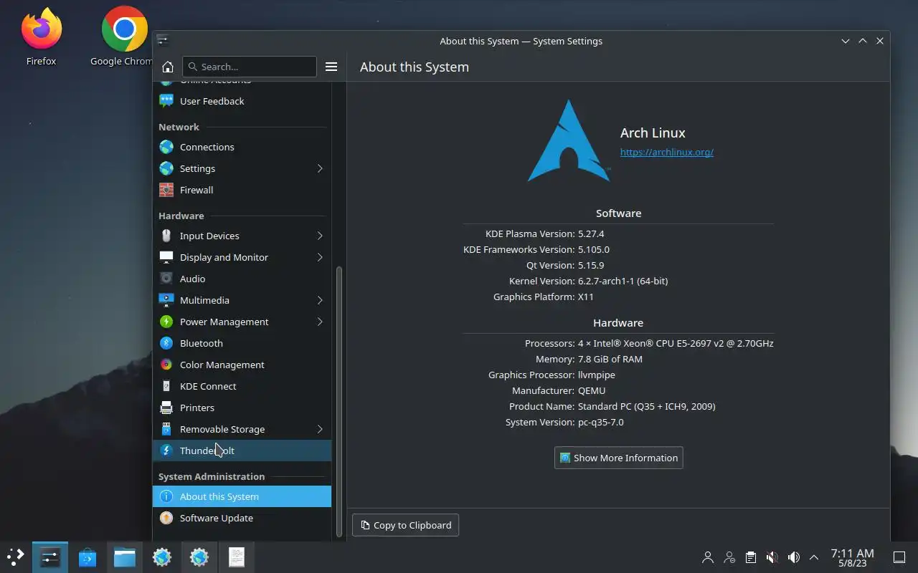Image resolution: width=918 pixels, height=573 pixels.
Task: Open the text editor document icon in the taskbar
Action: click(x=237, y=557)
